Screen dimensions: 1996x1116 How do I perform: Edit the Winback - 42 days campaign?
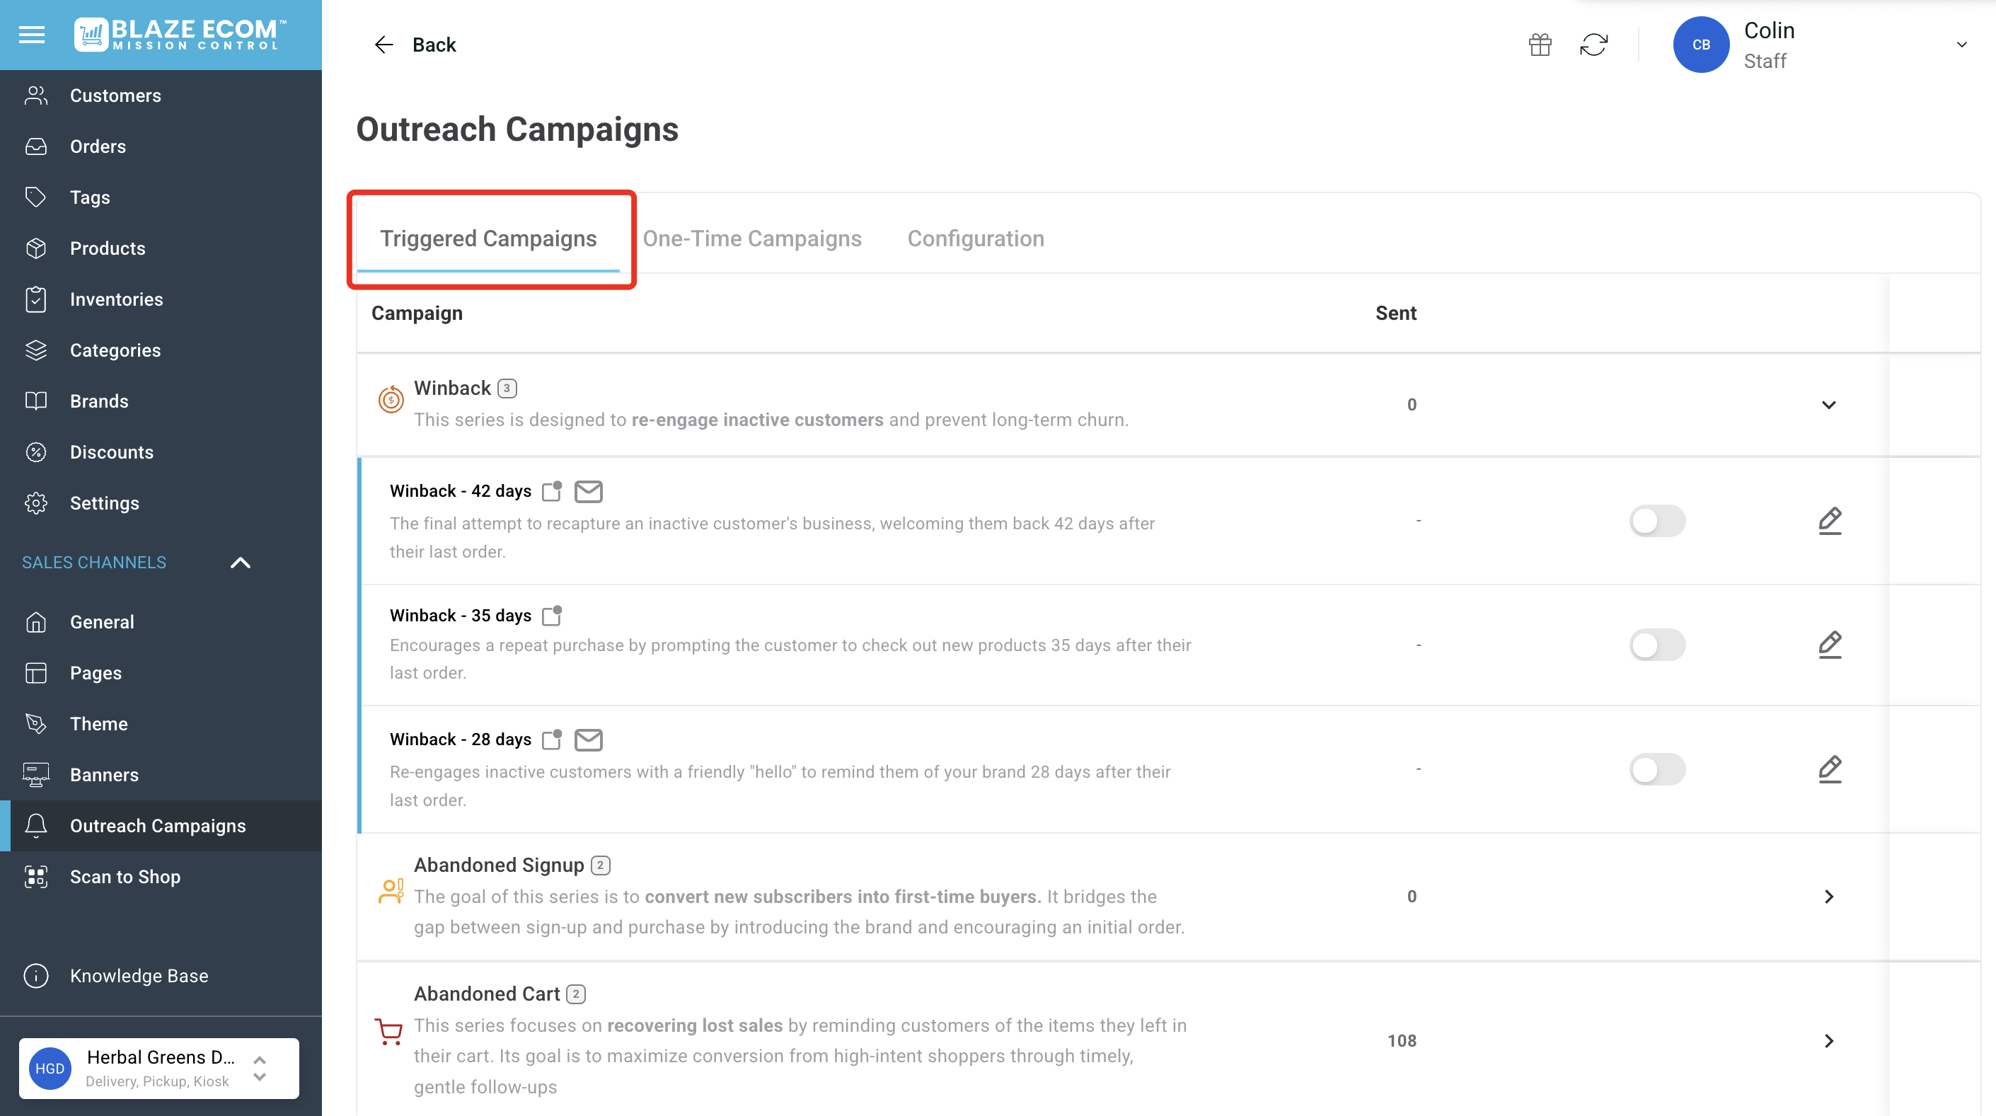click(1830, 521)
